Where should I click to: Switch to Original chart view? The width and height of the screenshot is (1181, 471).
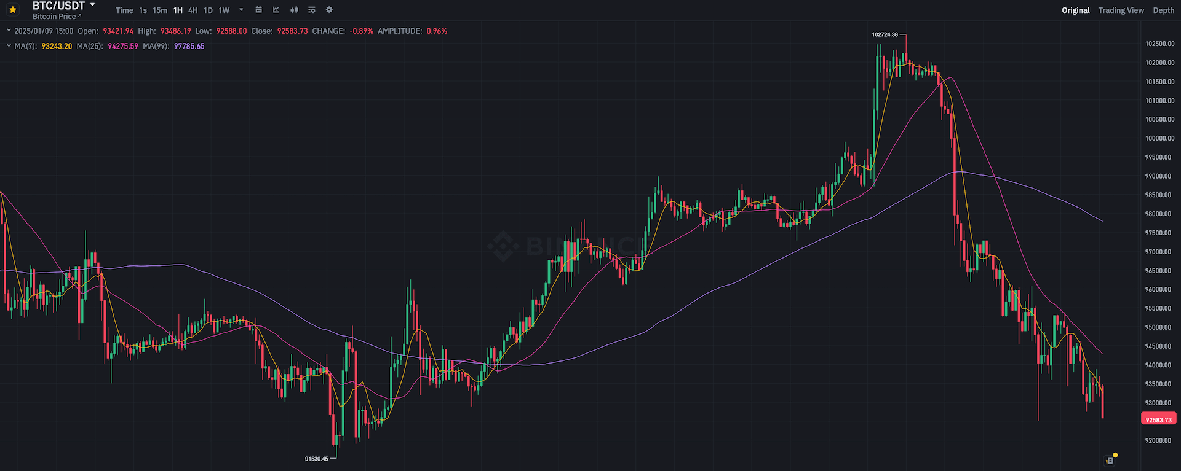click(x=1076, y=10)
